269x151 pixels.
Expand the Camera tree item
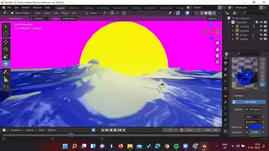(x=233, y=27)
